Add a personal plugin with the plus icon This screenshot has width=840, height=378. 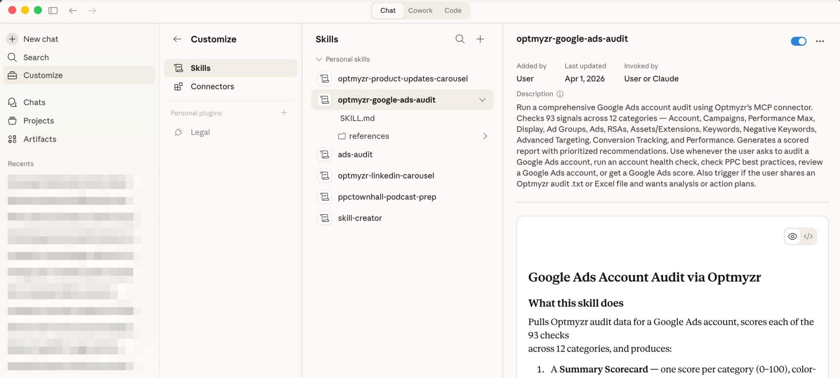tap(284, 113)
